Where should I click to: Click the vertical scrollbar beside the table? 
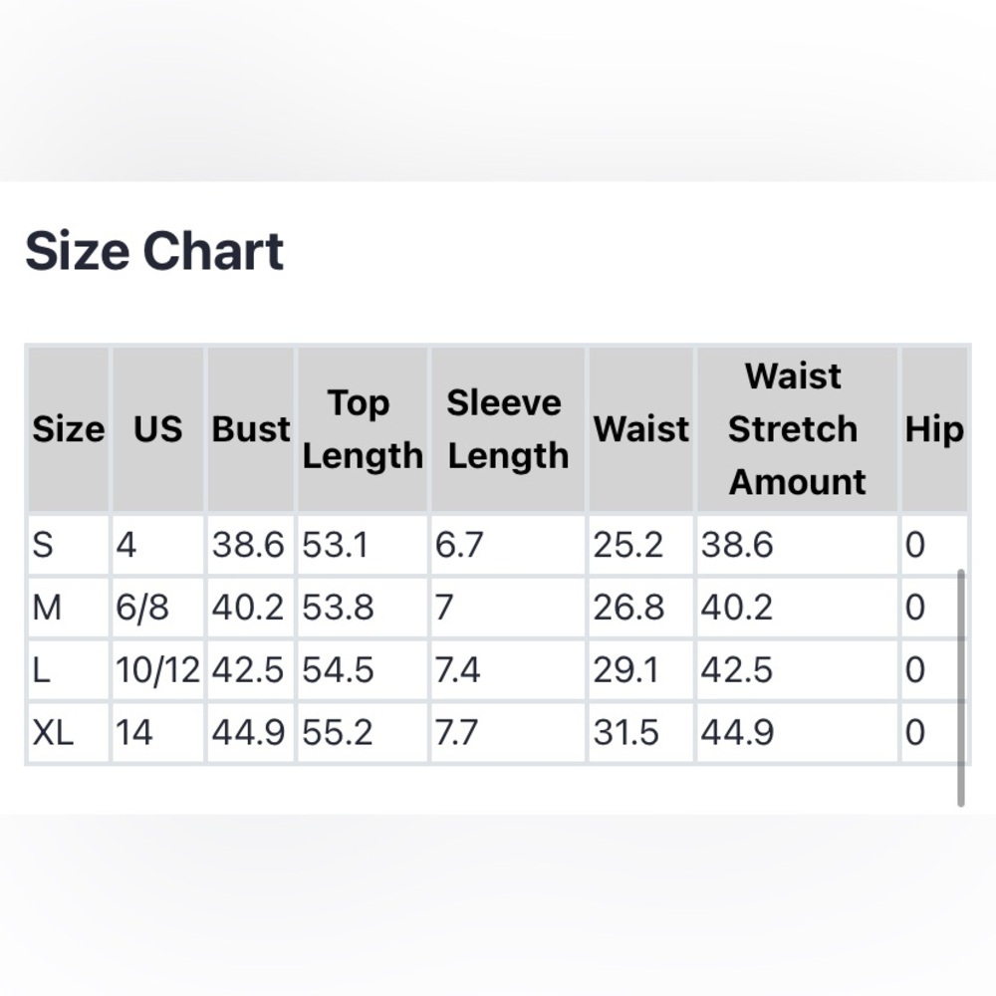click(x=960, y=688)
